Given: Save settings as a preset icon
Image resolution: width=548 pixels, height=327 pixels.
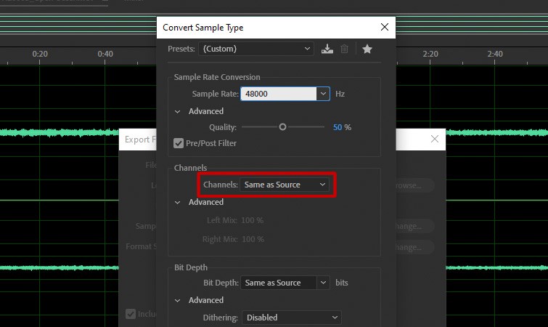Looking at the screenshot, I should pos(327,49).
